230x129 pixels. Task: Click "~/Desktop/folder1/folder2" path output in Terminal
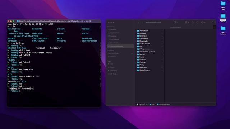point(21,89)
